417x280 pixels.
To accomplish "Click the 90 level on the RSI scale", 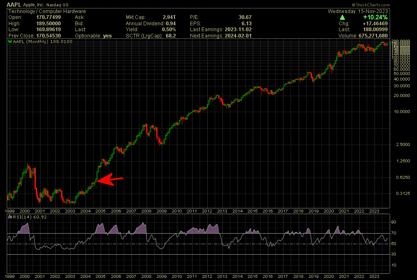I will point(393,222).
